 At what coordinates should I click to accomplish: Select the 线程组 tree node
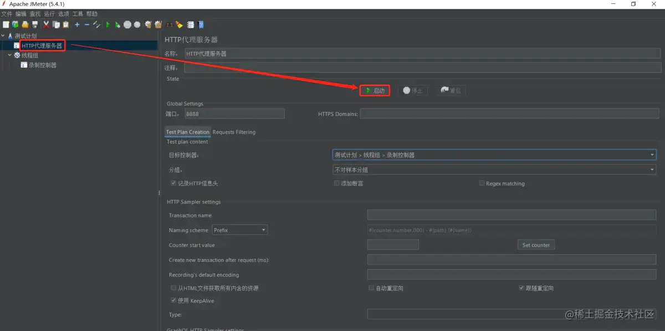click(30, 55)
